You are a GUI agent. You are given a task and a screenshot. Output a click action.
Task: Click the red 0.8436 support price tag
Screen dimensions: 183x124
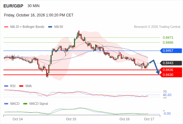[171, 70]
